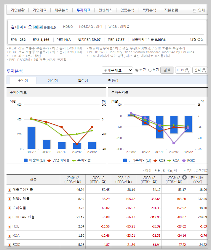Image resolution: width=211 pixels, height=250 pixels.
Task: Expand the ROIC table row
Action: coord(9,245)
